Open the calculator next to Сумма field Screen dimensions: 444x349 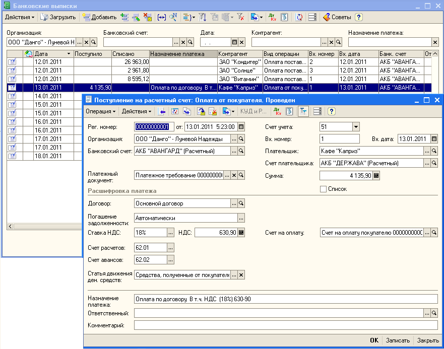(x=376, y=176)
